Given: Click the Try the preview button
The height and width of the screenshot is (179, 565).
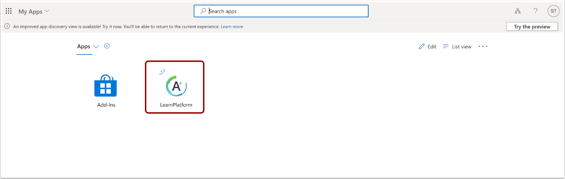Looking at the screenshot, I should click(x=532, y=27).
